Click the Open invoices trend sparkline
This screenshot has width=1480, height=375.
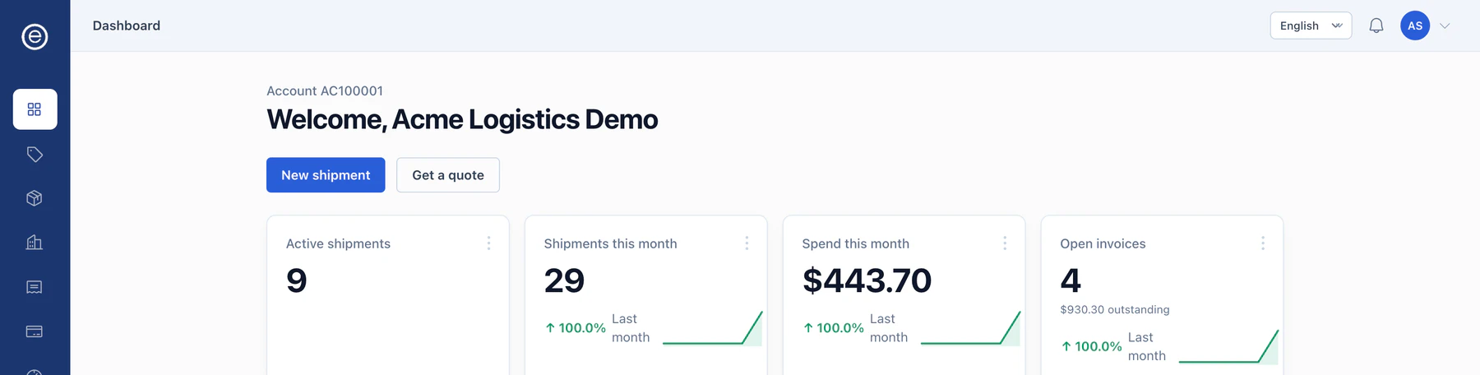click(x=1229, y=347)
